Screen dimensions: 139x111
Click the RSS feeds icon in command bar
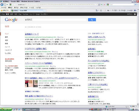[x=101, y=10]
